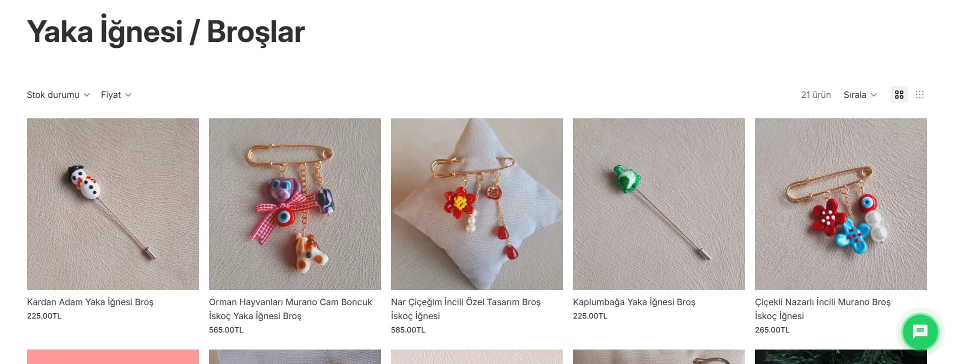Viewport: 953px width, 364px height.
Task: Click the pomegranate flower brooch image
Action: [477, 204]
